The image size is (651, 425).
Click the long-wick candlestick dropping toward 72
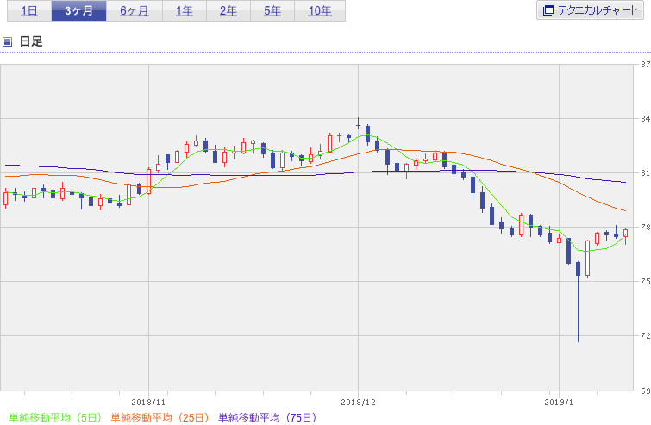pos(578,302)
